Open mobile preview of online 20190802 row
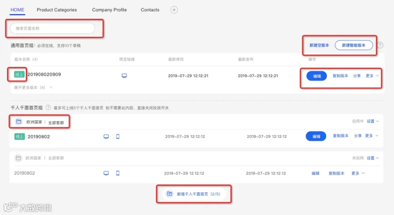The image size is (394, 215). click(x=118, y=136)
